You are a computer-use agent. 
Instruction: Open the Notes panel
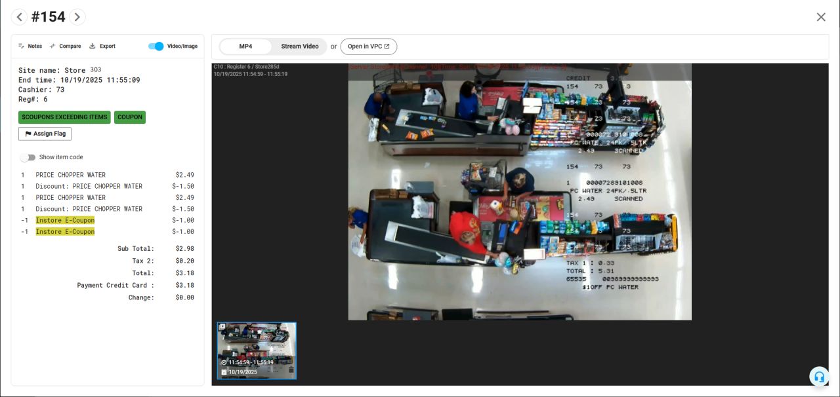tap(30, 47)
